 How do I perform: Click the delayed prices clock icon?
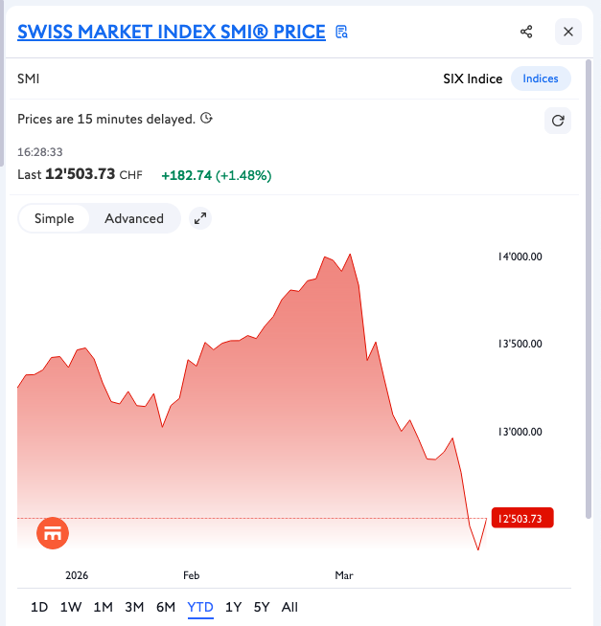tap(206, 118)
